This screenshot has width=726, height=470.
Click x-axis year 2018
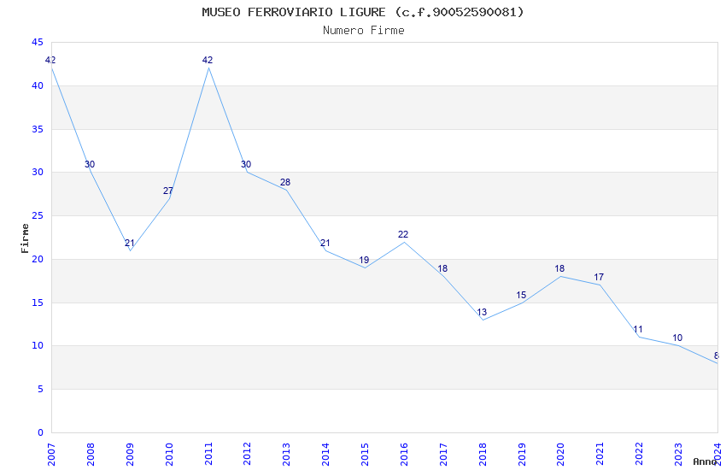coord(483,455)
